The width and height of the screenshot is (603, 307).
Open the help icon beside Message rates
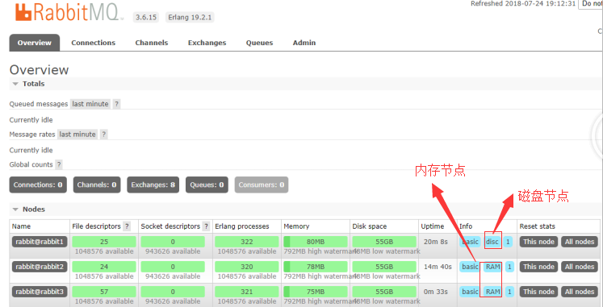pyautogui.click(x=103, y=135)
